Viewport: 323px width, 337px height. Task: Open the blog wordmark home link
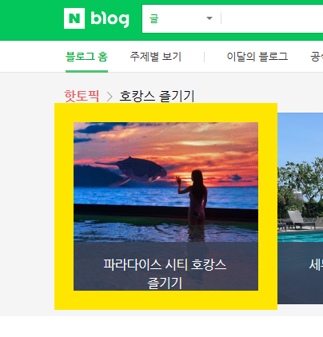pos(110,19)
